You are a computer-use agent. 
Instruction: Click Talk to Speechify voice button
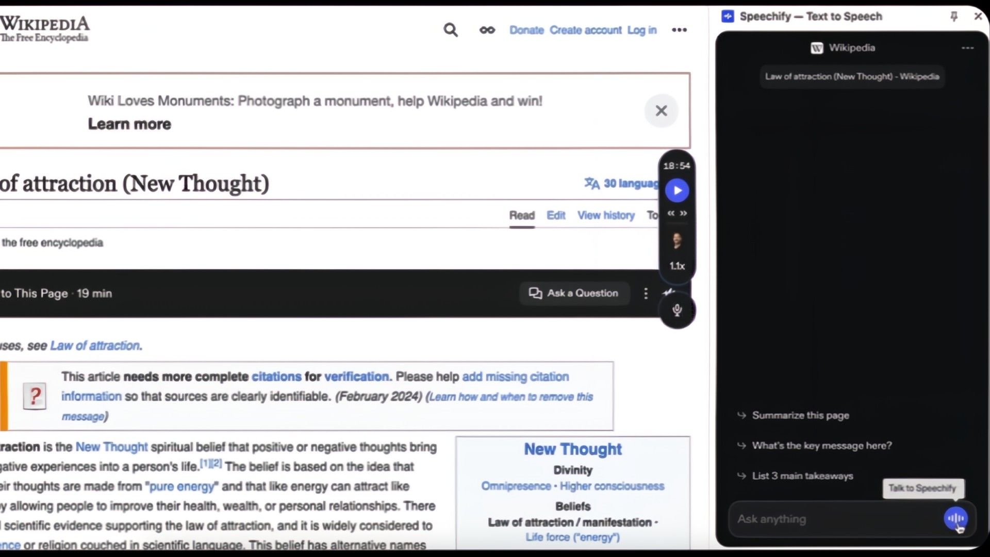(955, 518)
